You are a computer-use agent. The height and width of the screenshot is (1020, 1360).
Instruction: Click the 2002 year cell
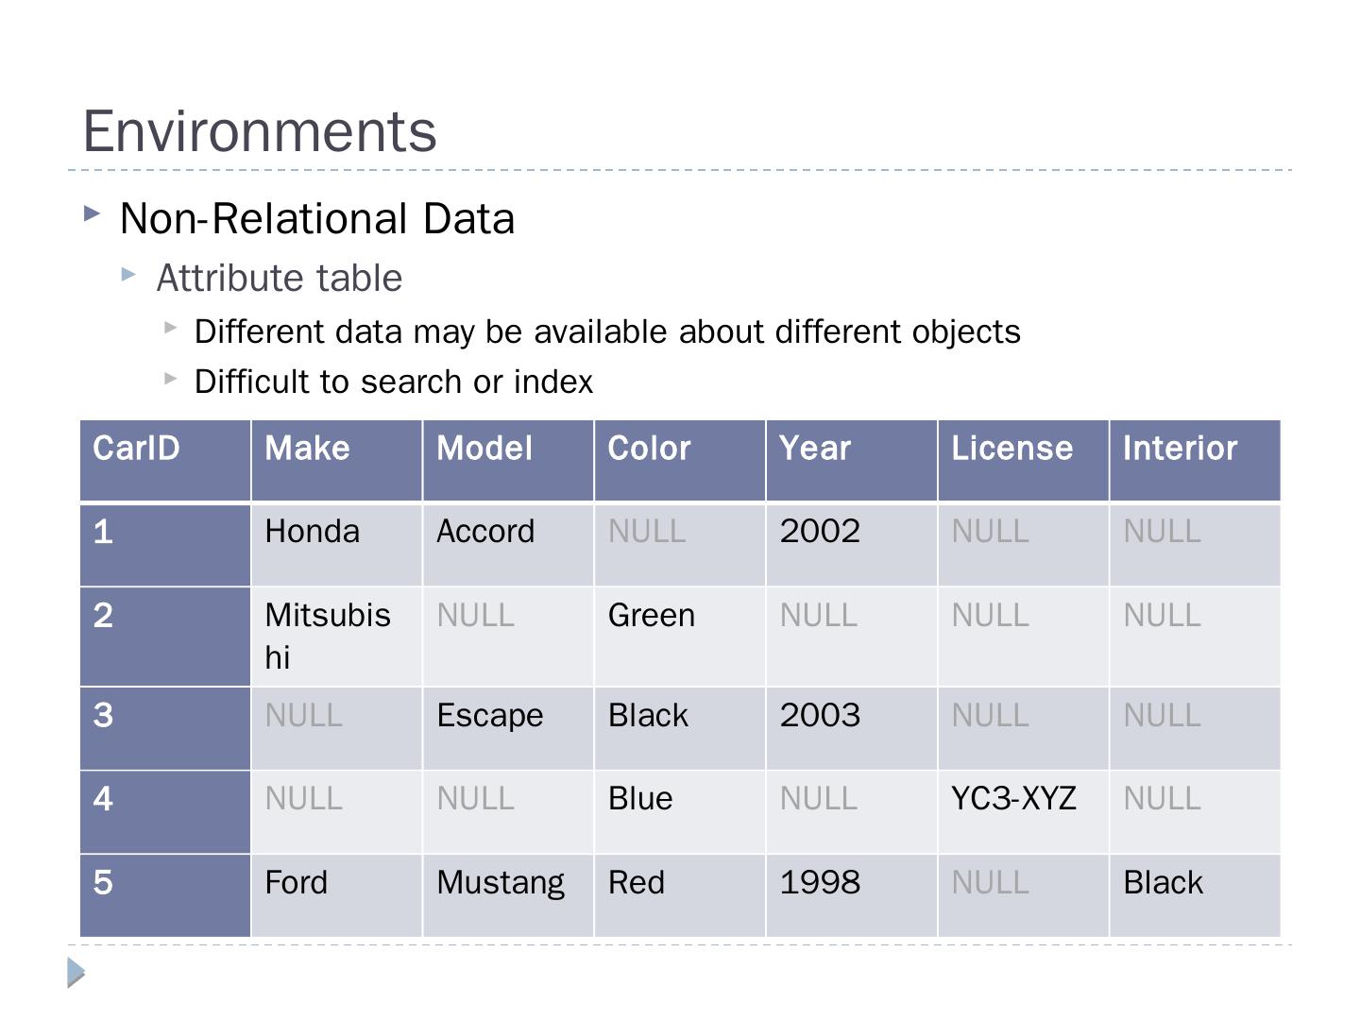click(x=820, y=532)
